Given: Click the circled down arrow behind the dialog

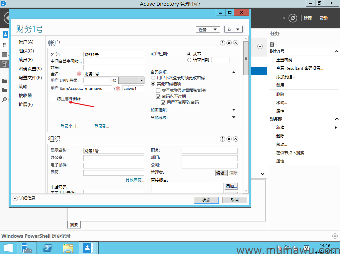Looking at the screenshot, I should 260,46.
